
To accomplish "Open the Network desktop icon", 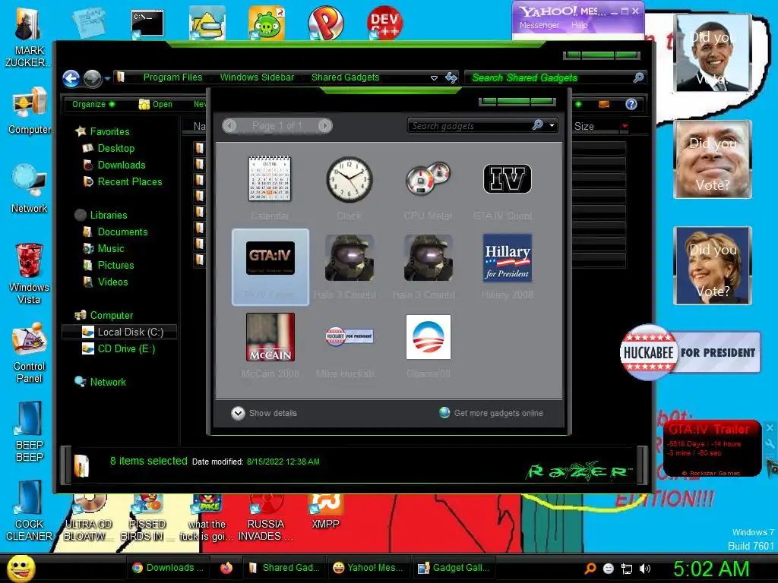I will coord(29,188).
